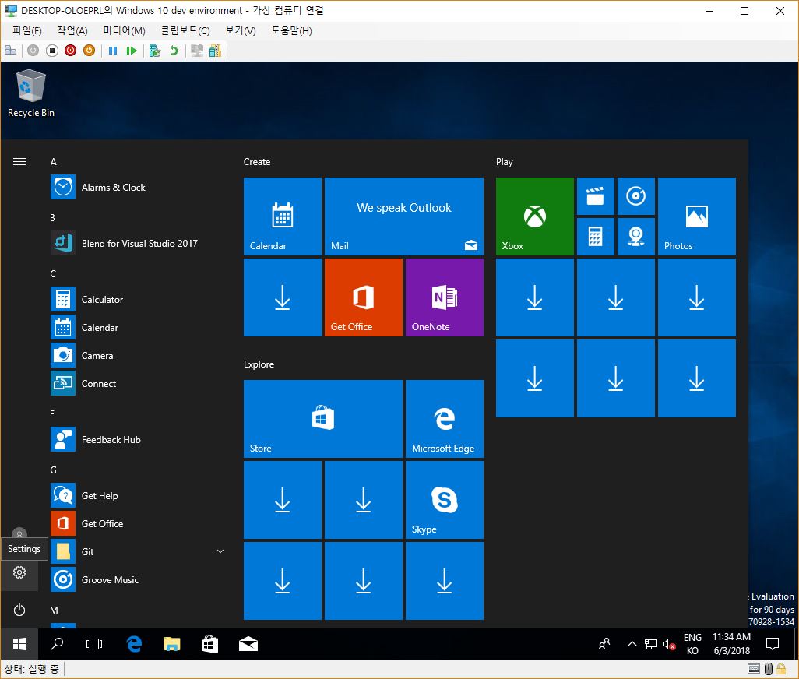Open the Settings gear in the Start menu
Screen dimensions: 799x679
click(x=19, y=572)
